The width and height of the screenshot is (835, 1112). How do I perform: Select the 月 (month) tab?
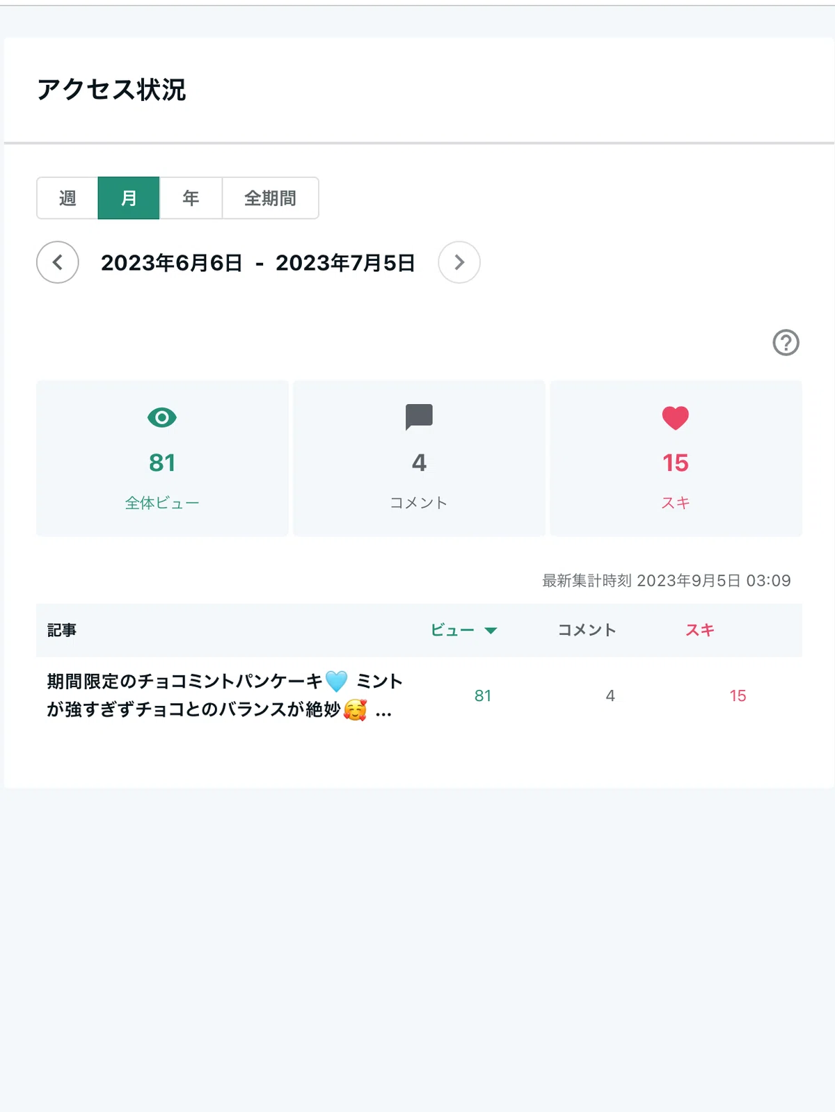129,198
